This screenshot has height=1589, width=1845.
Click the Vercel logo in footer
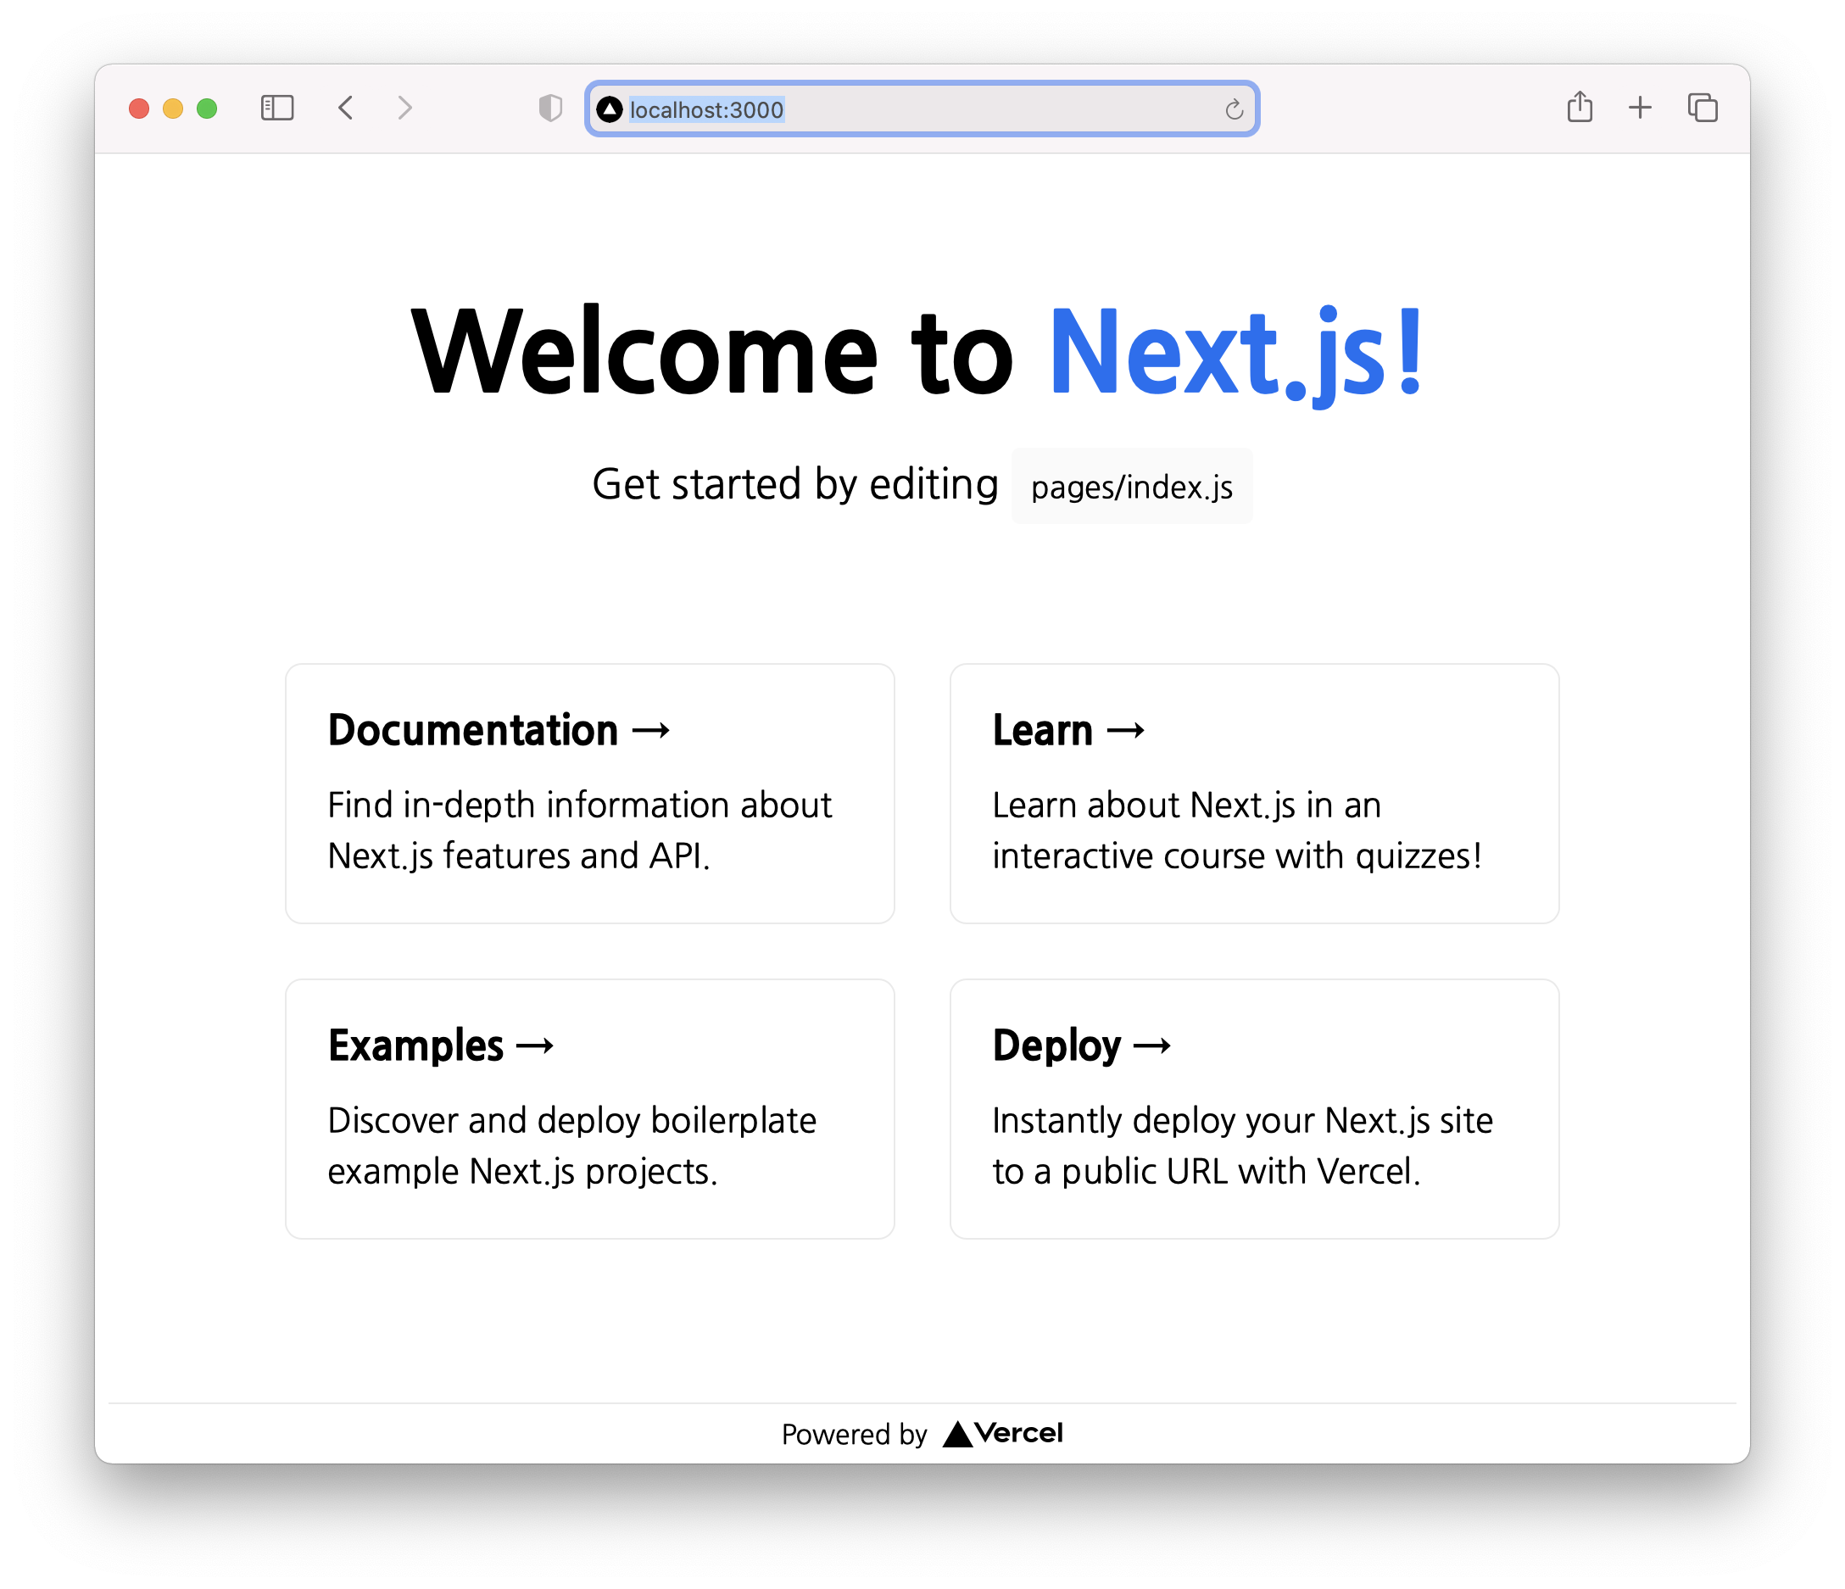pyautogui.click(x=1003, y=1433)
